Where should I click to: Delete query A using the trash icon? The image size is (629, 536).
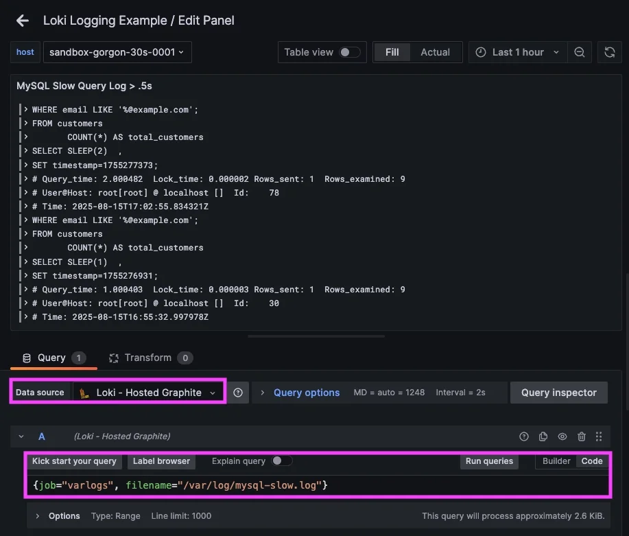[582, 436]
